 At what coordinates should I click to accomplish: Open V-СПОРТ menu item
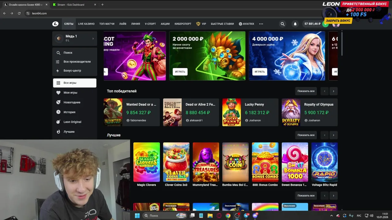tap(150, 24)
